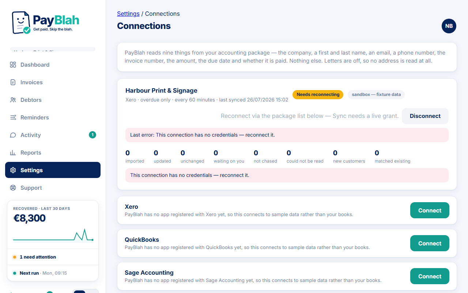Click the green Next run dot

click(x=15, y=273)
